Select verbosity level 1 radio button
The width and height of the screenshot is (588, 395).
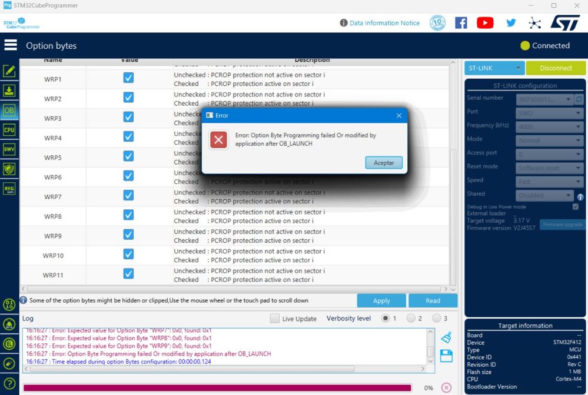(385, 318)
